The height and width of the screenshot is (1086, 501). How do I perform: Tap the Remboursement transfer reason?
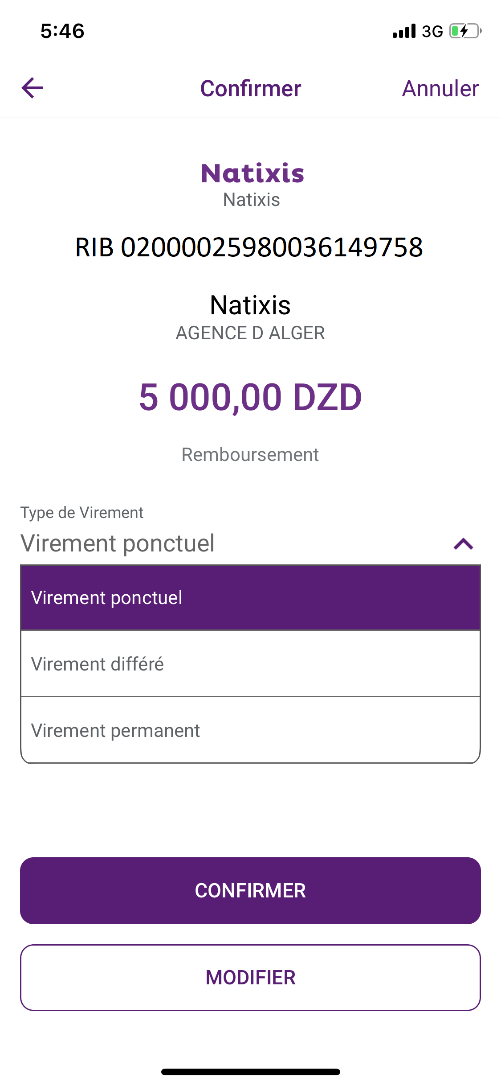[250, 455]
